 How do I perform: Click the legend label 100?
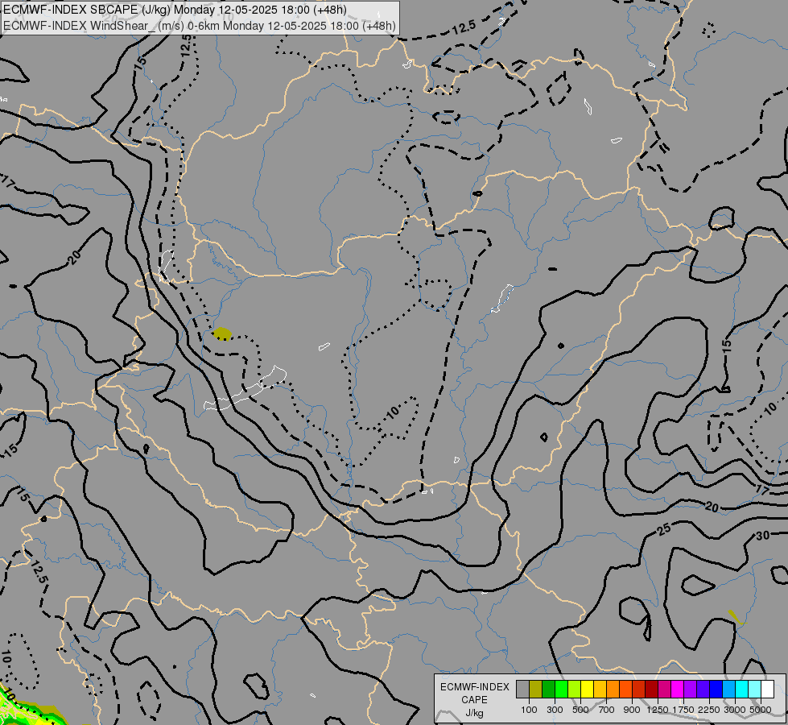tap(529, 710)
